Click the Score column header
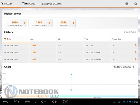The height and width of the screenshot is (105, 140). coord(32,39)
